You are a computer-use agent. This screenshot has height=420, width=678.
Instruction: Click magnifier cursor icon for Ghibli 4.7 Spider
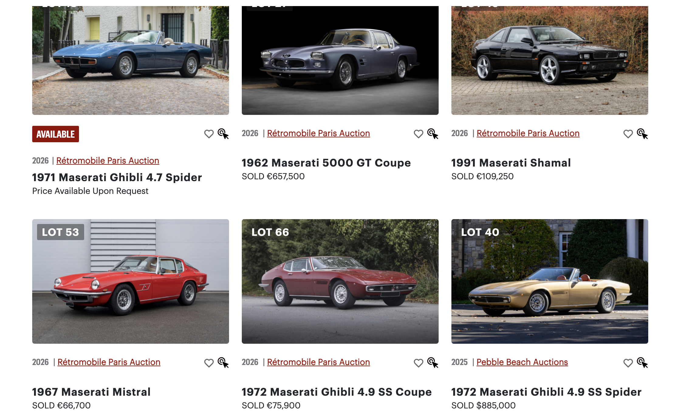pyautogui.click(x=223, y=134)
